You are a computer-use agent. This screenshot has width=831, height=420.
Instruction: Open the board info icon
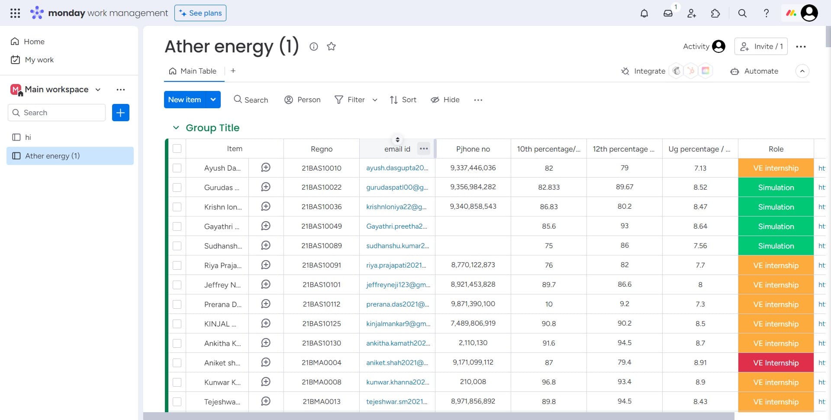click(314, 46)
